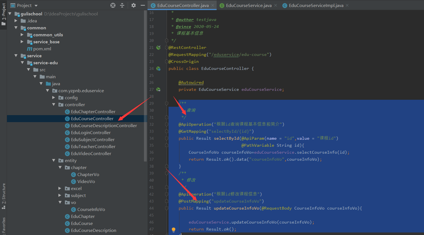Click @RestController annotation text

pos(187,48)
